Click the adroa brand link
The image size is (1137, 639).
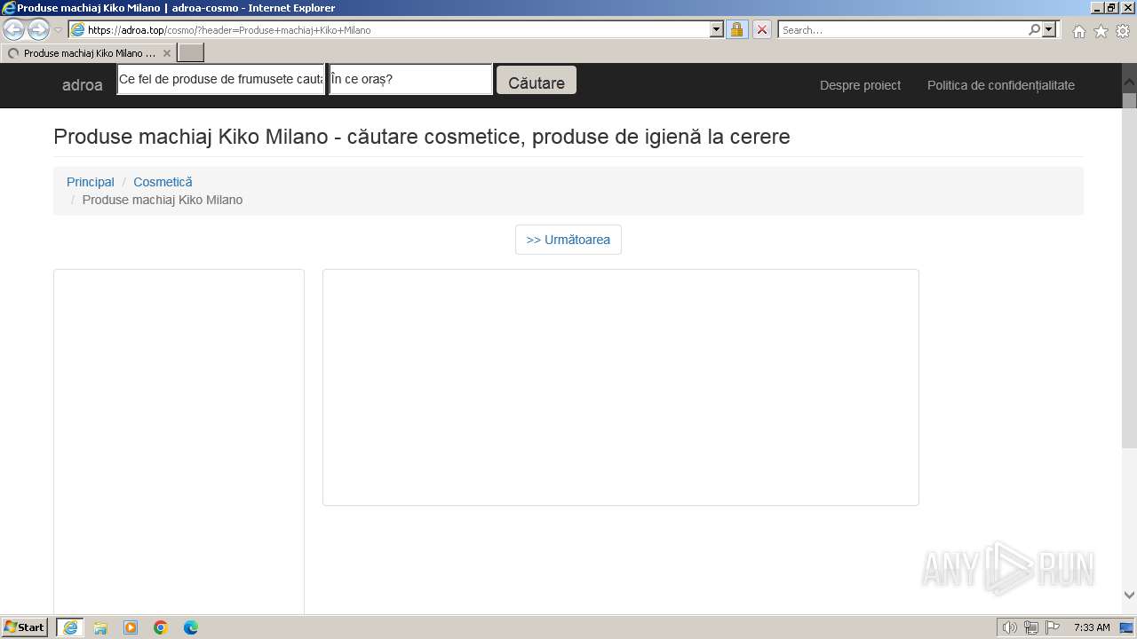click(x=83, y=85)
